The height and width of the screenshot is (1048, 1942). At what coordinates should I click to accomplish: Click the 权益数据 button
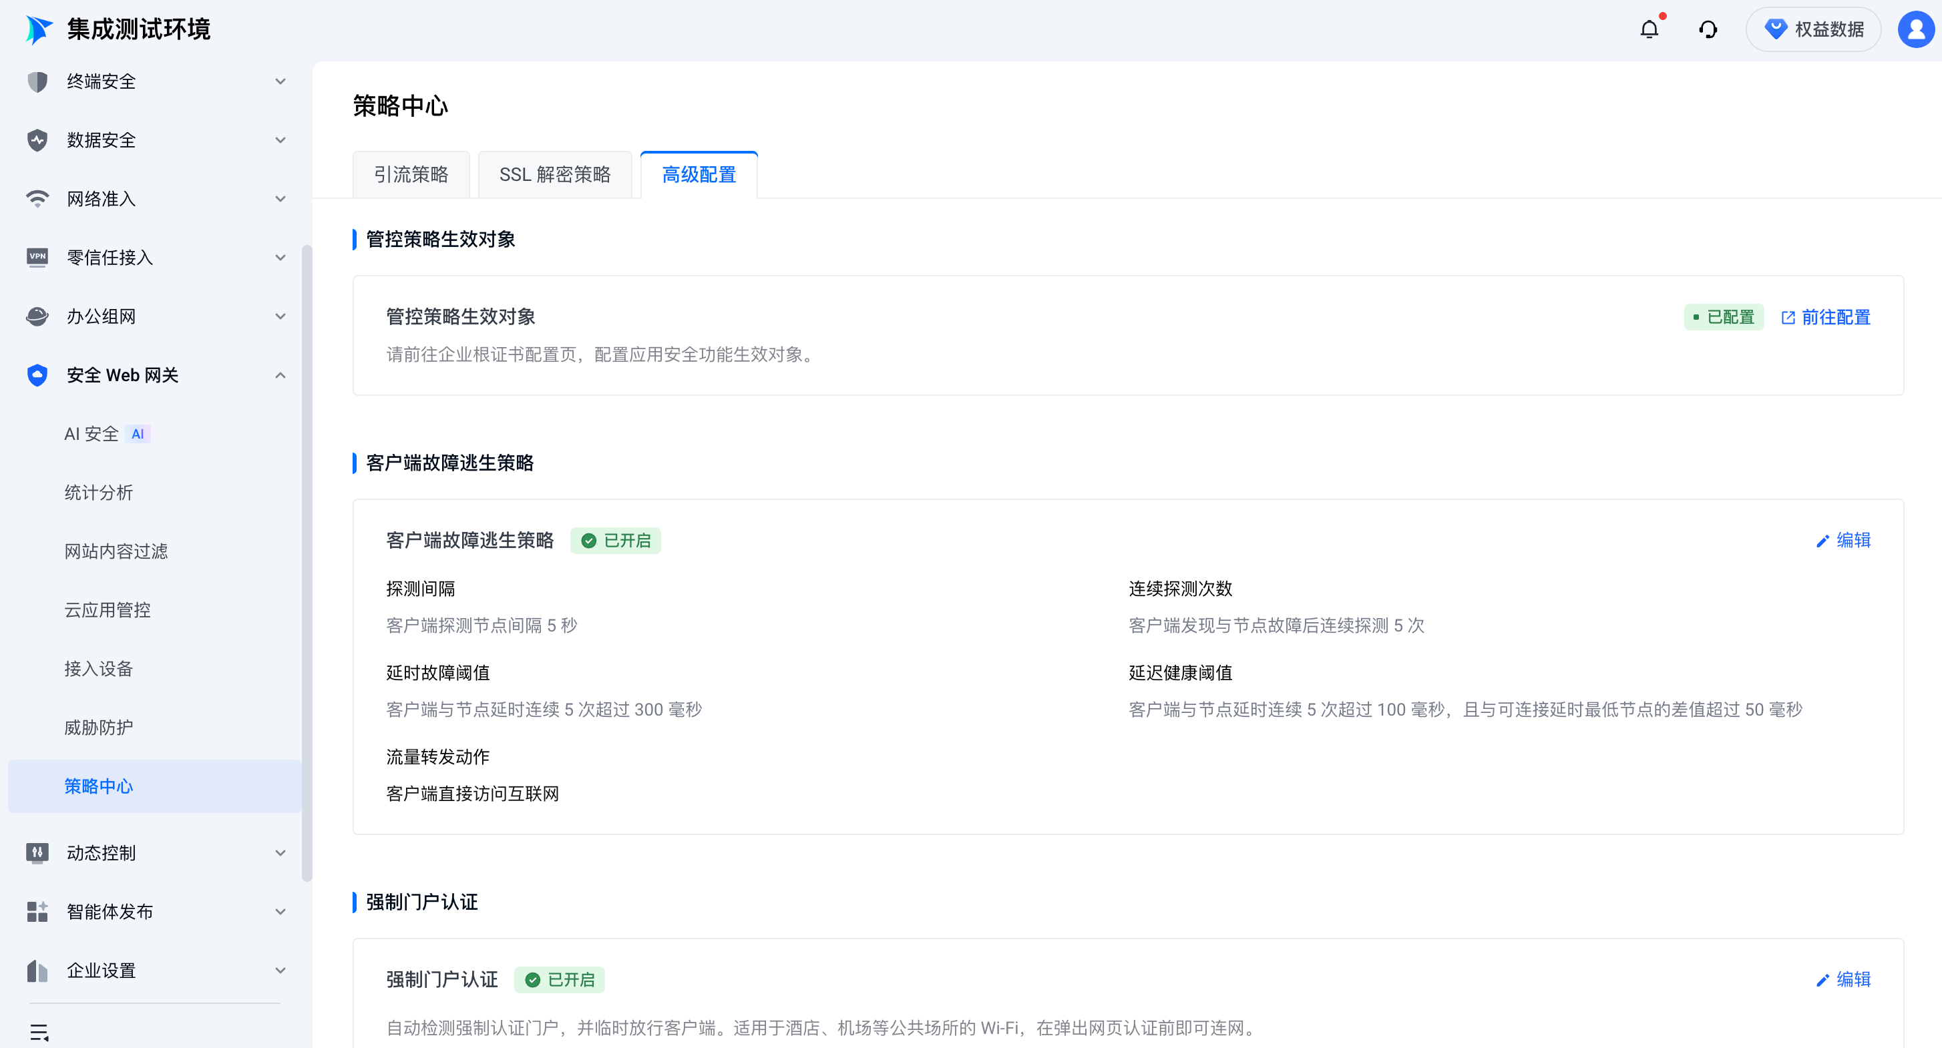tap(1813, 29)
